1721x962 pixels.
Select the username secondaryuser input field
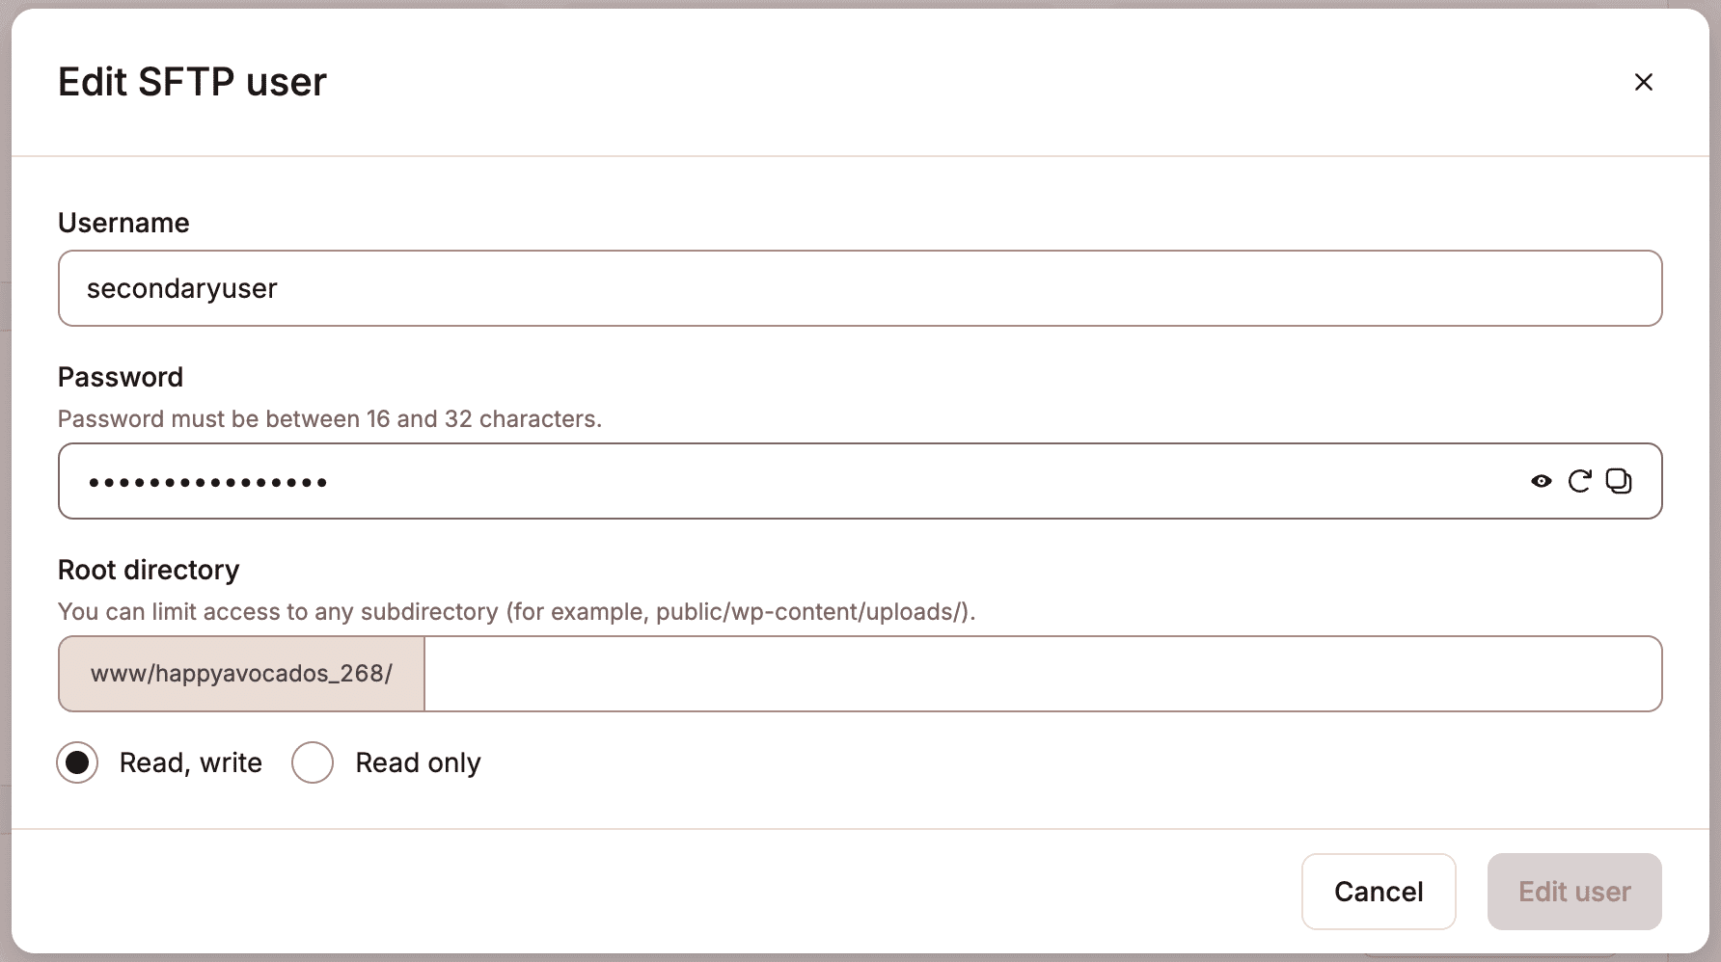point(675,288)
